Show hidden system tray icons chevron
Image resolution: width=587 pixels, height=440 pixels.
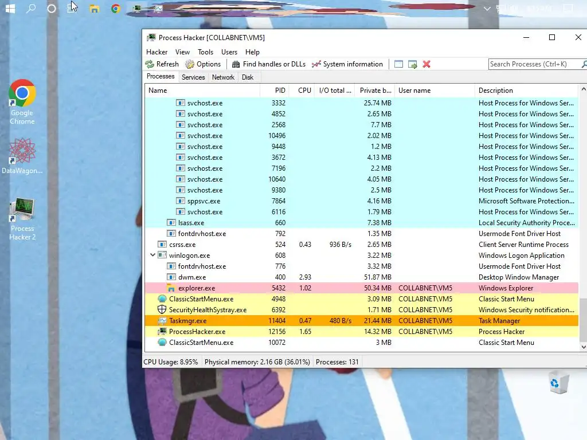(487, 8)
